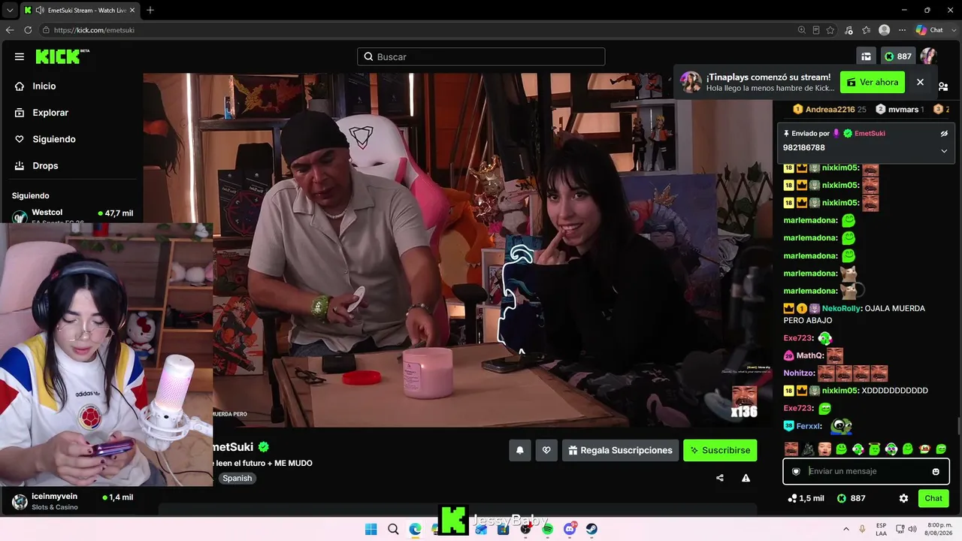This screenshot has width=962, height=541.
Task: Click the MathQ username in chat
Action: [x=810, y=355]
